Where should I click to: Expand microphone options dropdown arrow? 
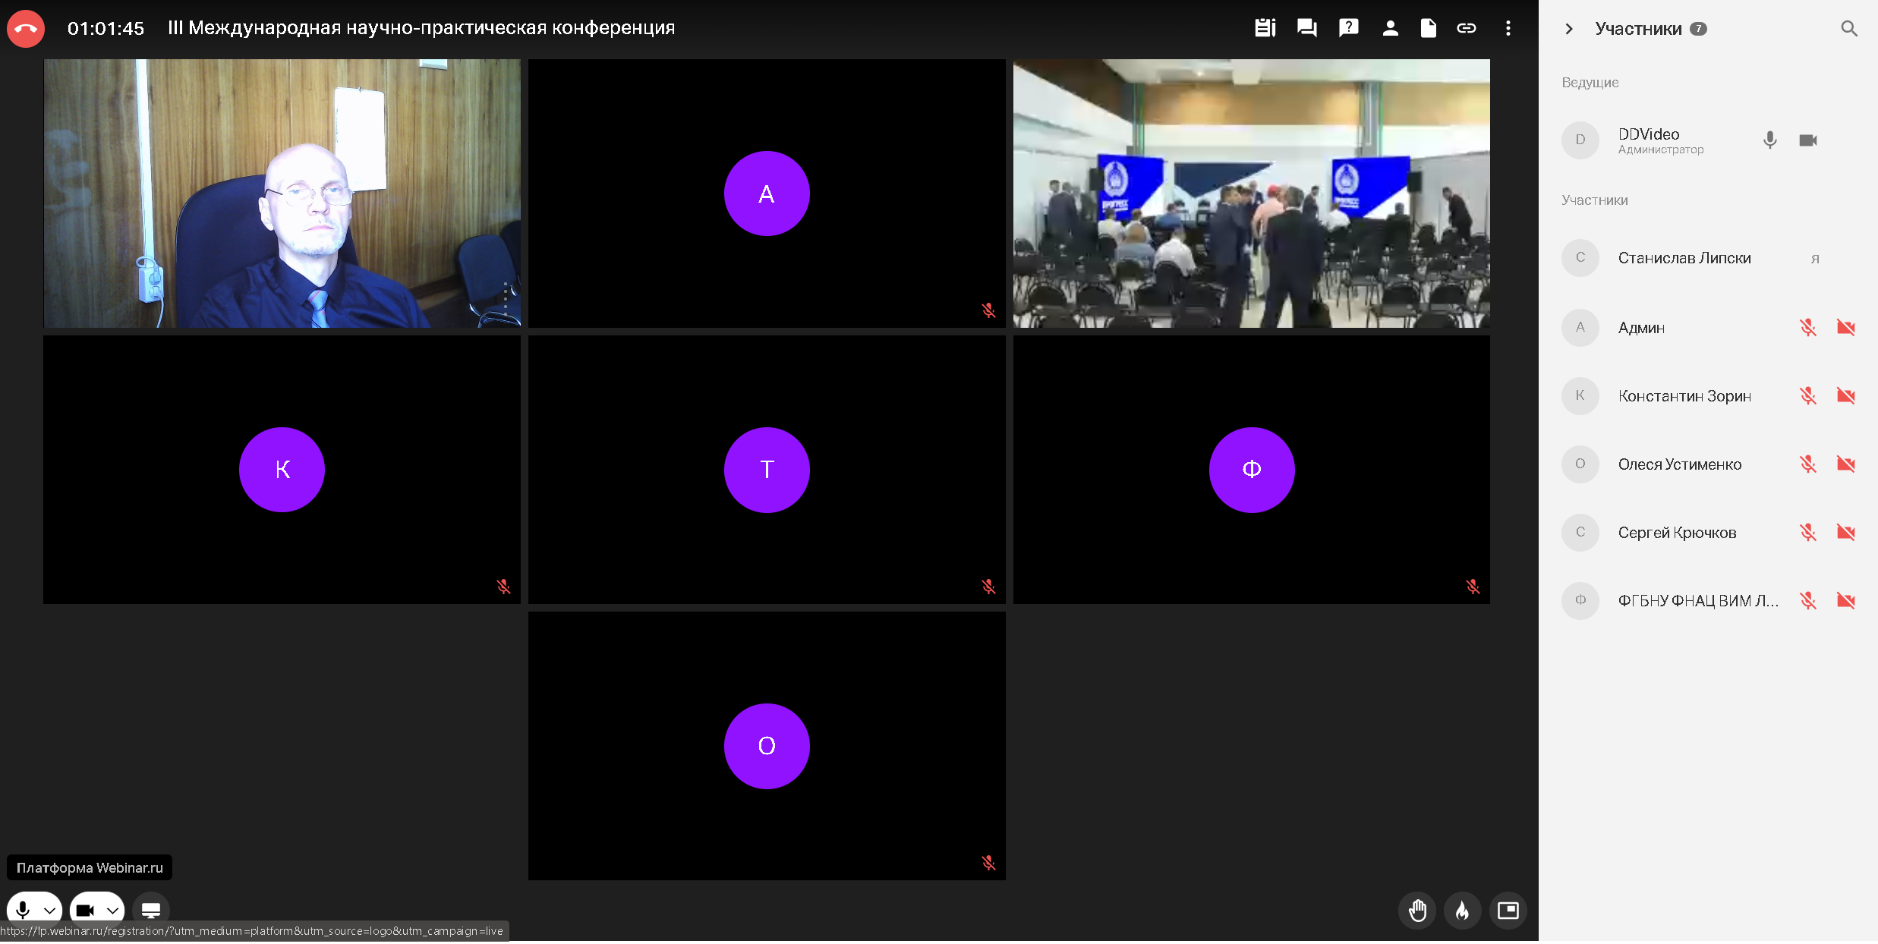49,910
